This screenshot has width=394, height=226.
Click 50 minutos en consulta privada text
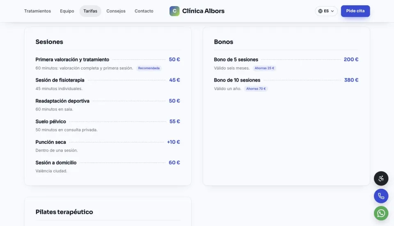pyautogui.click(x=66, y=130)
